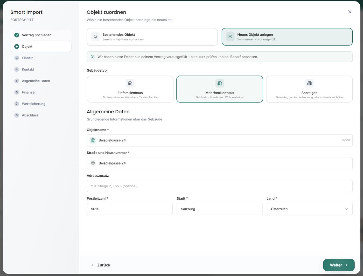Click the building icon for Mehrfamilienhaus
Viewport: 363px width, 276px height.
coord(220,83)
